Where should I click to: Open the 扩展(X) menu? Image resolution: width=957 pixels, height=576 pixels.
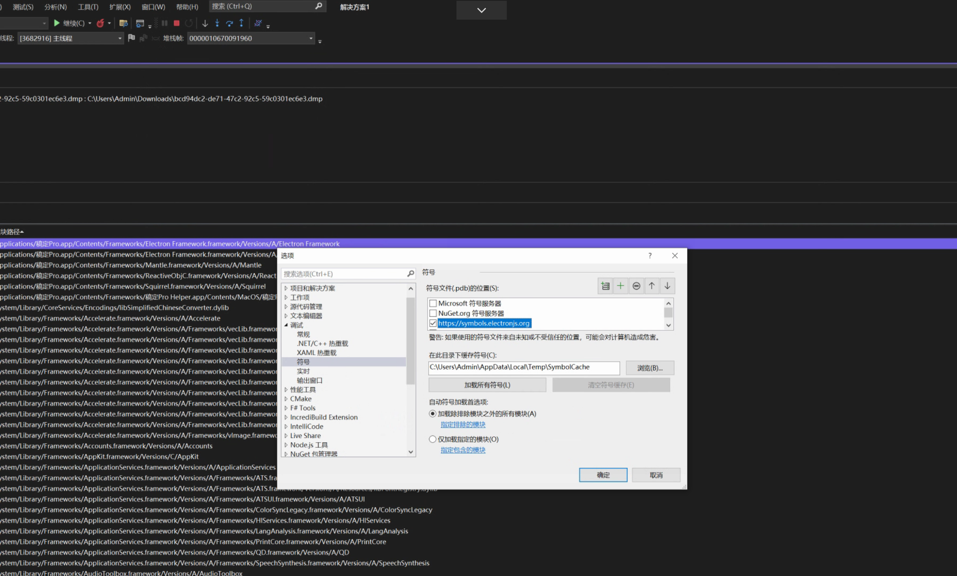tap(120, 7)
